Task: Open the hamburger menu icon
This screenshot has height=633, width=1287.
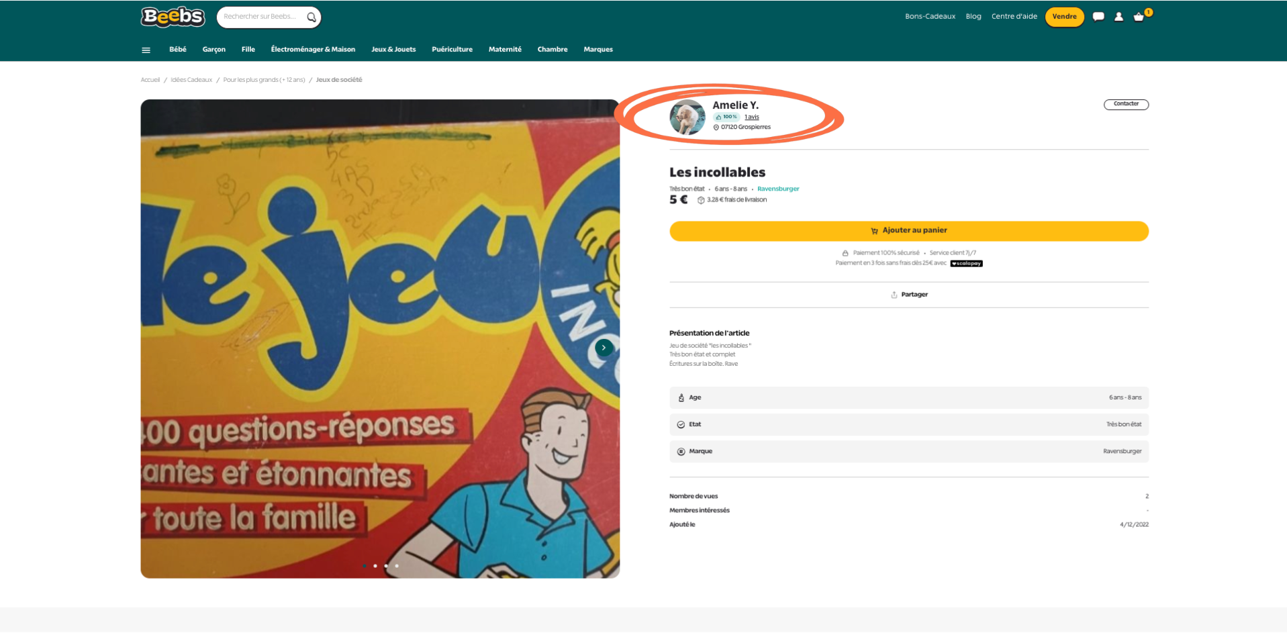Action: pyautogui.click(x=146, y=50)
